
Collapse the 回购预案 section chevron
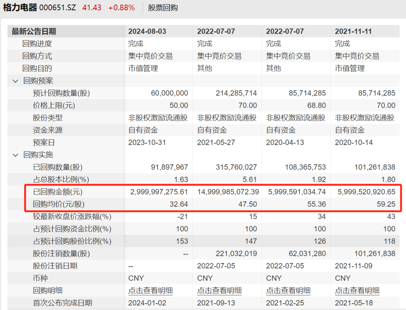15,81
